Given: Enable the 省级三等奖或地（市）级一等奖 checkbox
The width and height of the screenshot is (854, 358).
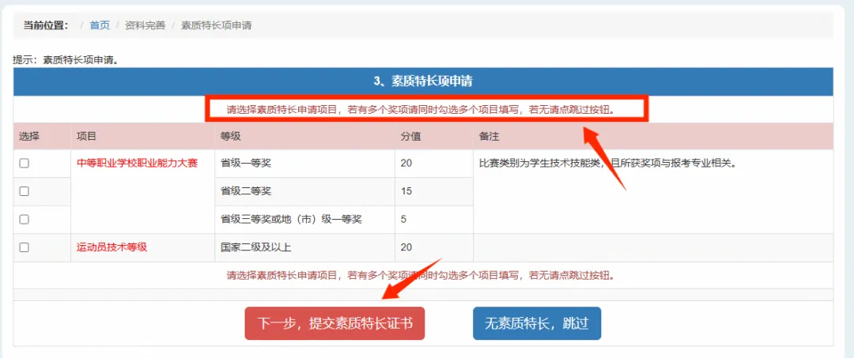Looking at the screenshot, I should [x=25, y=219].
